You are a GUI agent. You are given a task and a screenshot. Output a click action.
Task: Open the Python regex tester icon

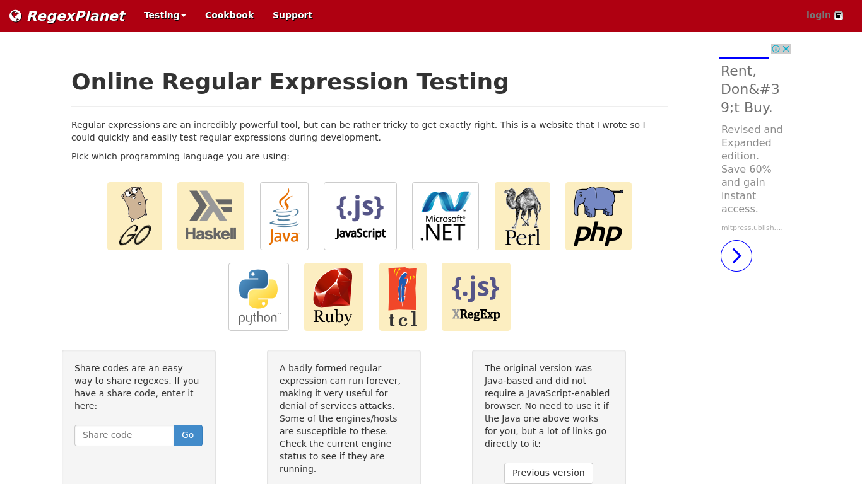click(x=259, y=297)
